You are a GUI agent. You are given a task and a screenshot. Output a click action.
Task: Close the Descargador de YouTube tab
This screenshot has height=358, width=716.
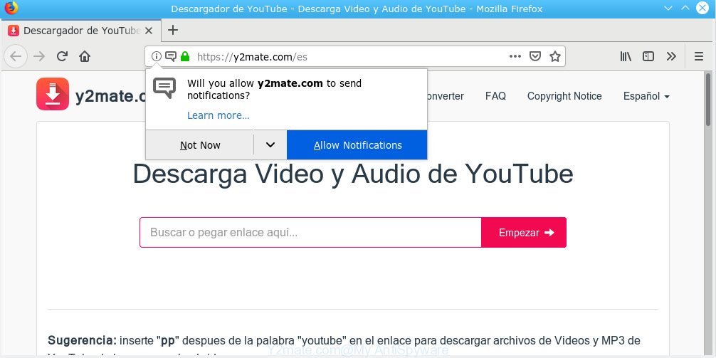(149, 31)
